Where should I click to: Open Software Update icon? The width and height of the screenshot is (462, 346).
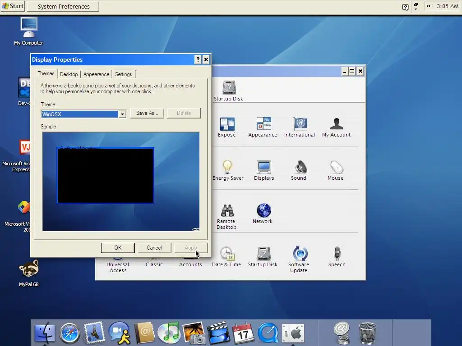(300, 254)
